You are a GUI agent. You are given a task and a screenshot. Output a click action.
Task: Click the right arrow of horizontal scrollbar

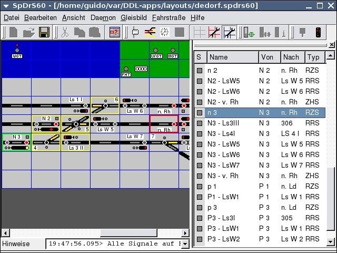(185, 233)
